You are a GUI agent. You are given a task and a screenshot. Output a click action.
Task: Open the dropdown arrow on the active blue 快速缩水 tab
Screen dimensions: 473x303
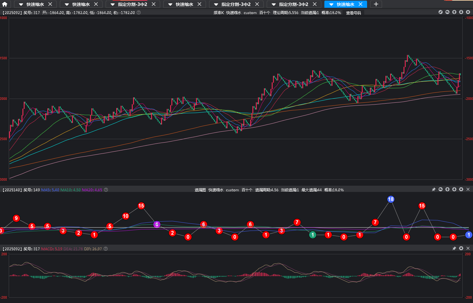331,4
